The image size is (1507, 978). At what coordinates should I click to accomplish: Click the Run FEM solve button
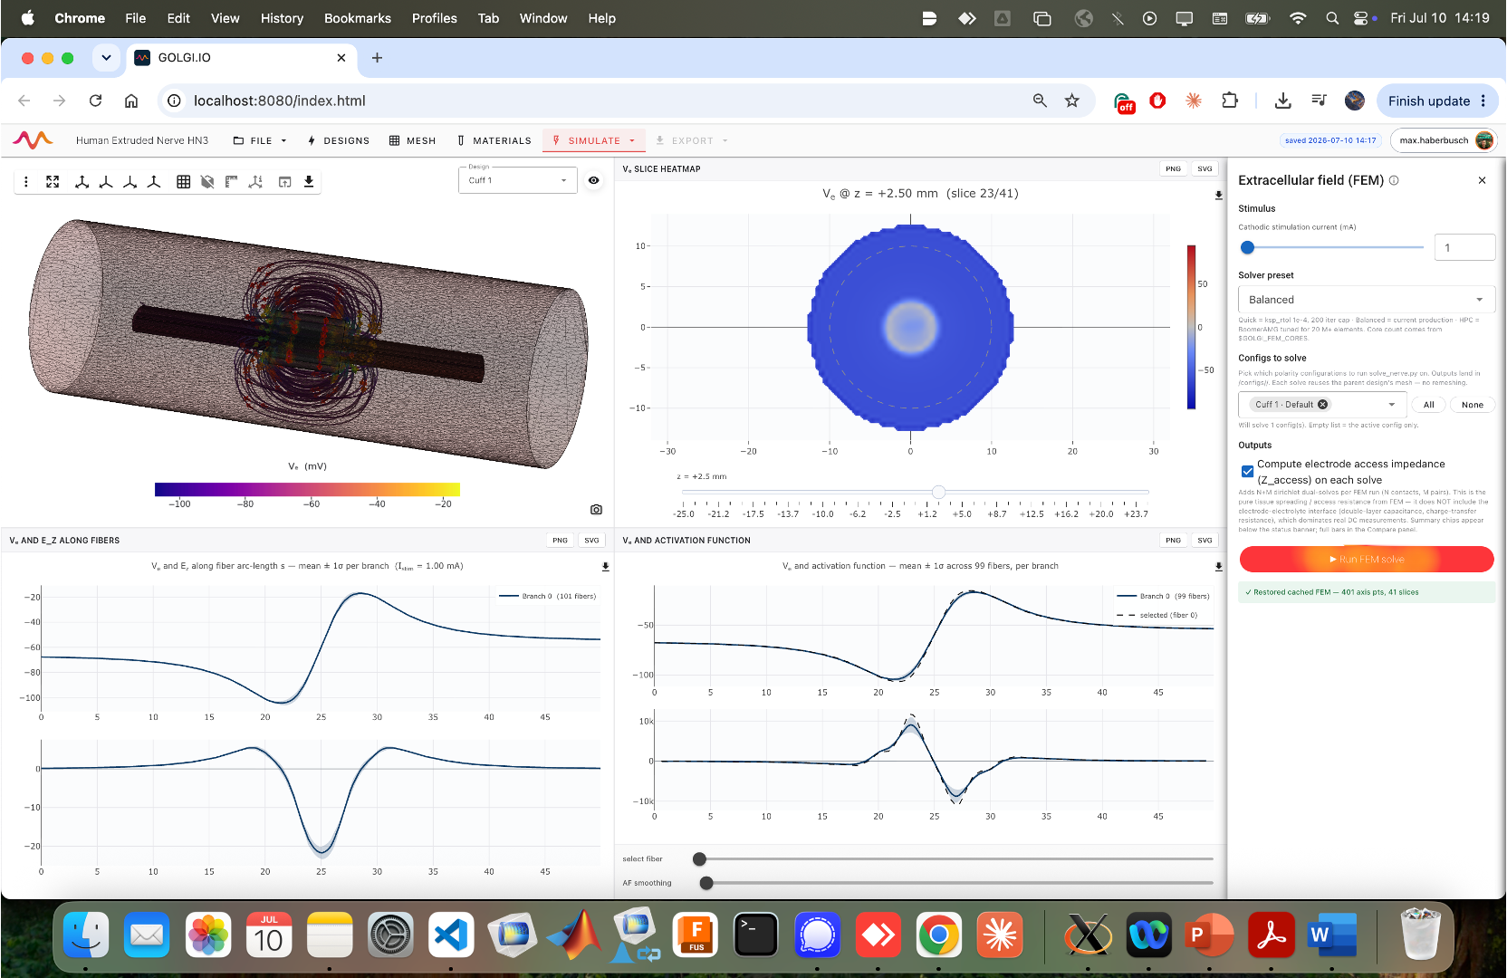pyautogui.click(x=1366, y=560)
